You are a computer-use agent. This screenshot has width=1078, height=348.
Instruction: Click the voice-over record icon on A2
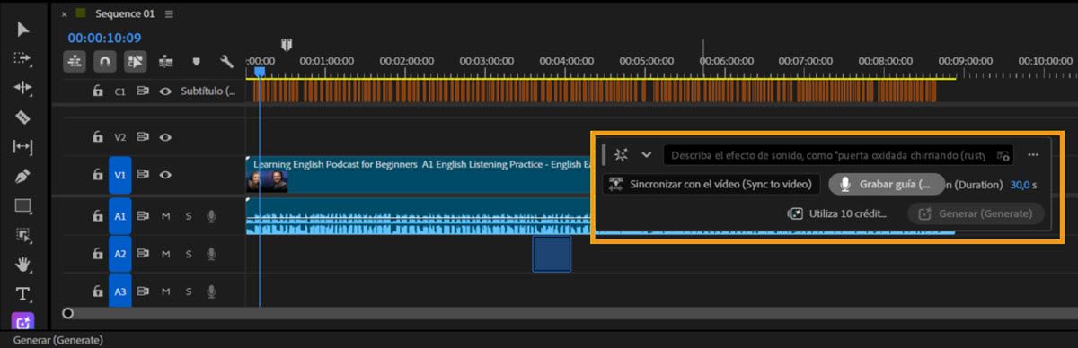pos(211,254)
